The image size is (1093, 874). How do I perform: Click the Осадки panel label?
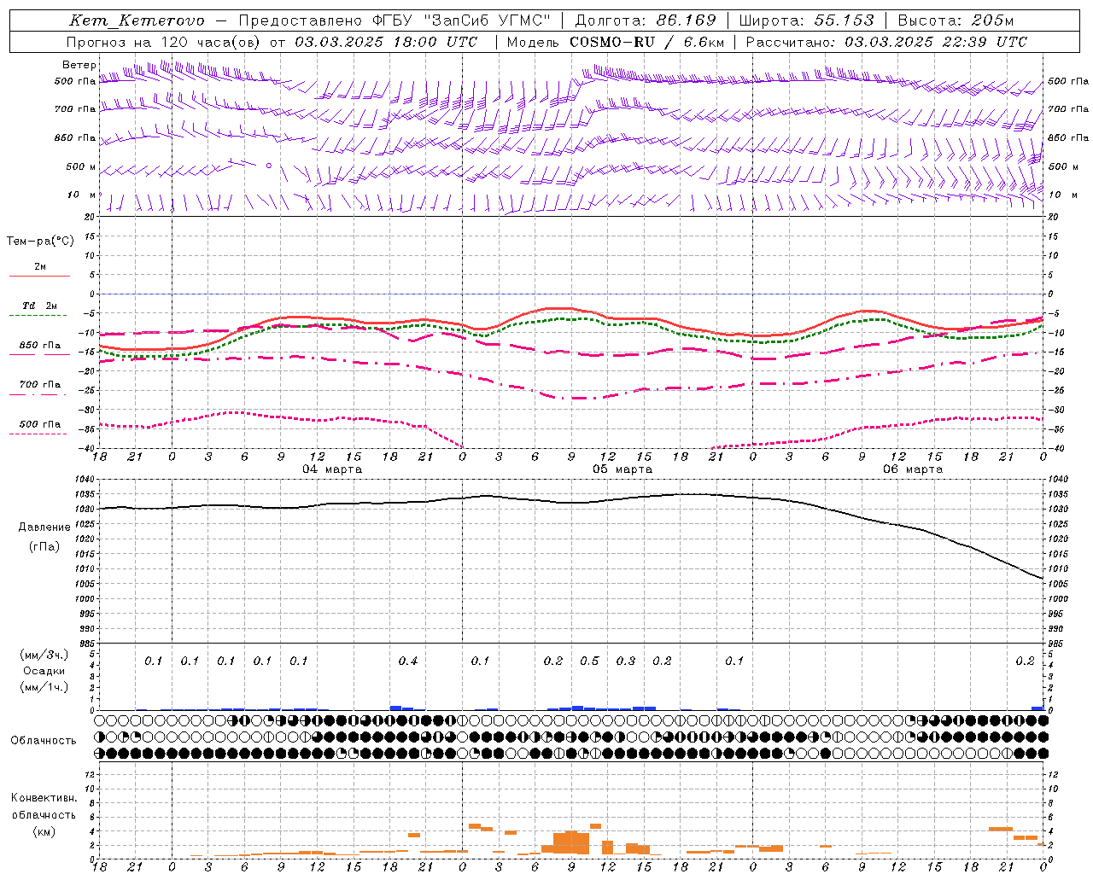(x=44, y=672)
